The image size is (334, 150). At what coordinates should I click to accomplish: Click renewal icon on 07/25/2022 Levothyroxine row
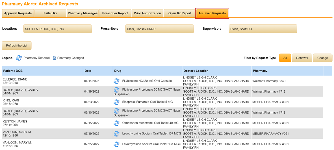(116, 144)
